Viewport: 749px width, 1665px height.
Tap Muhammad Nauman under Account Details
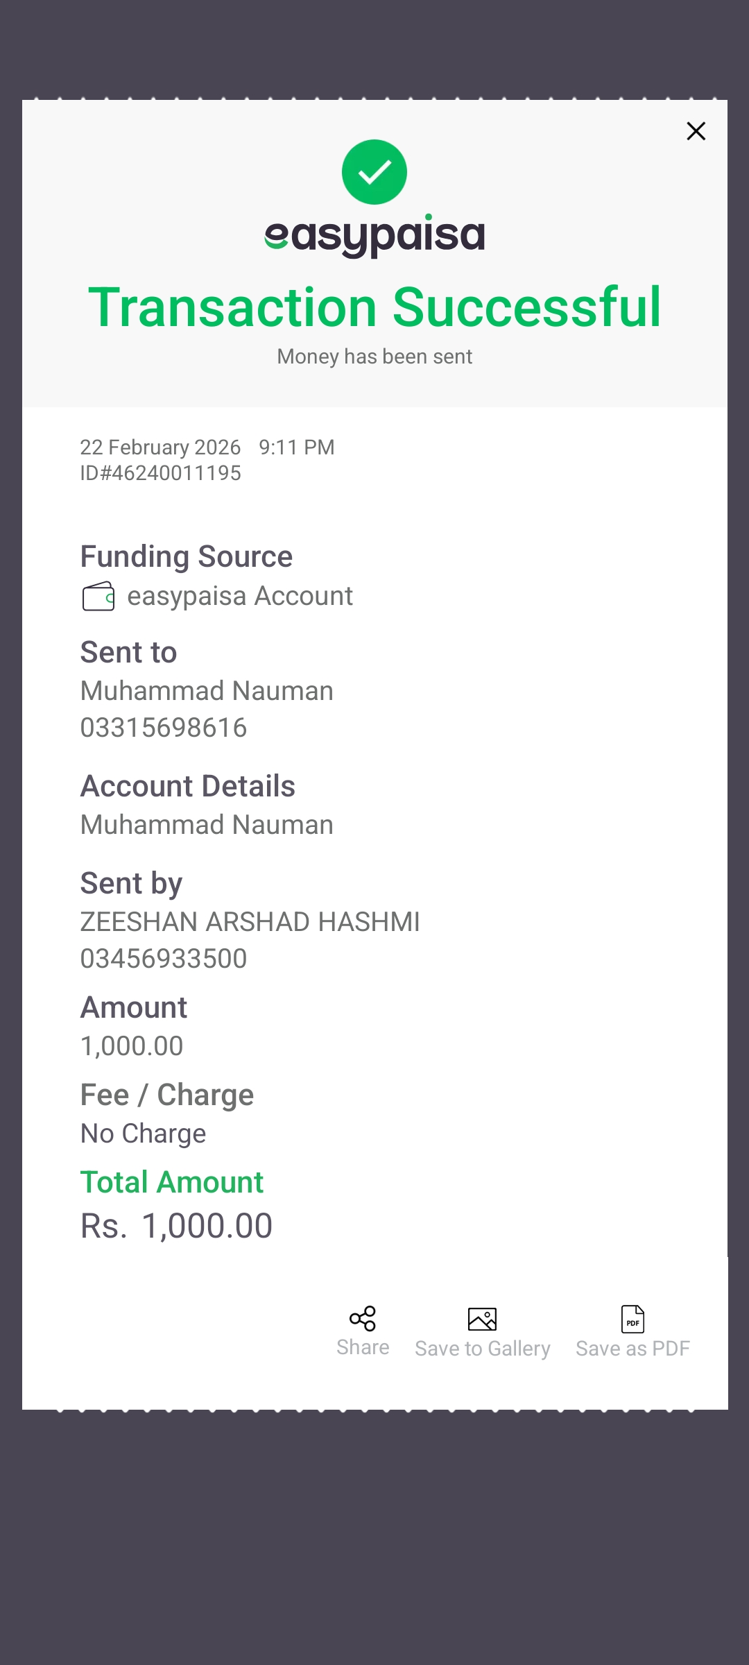pyautogui.click(x=207, y=825)
